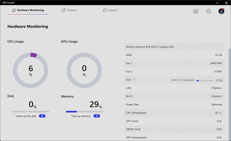Select the Power Plan row
Screen dimensions: 231x141
[174, 105]
